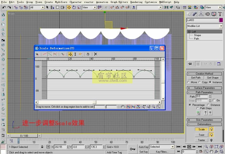This screenshot has height=154, width=225.
Task: Click Insert Corner Point in deformation toolbar
Action: pos(81,54)
